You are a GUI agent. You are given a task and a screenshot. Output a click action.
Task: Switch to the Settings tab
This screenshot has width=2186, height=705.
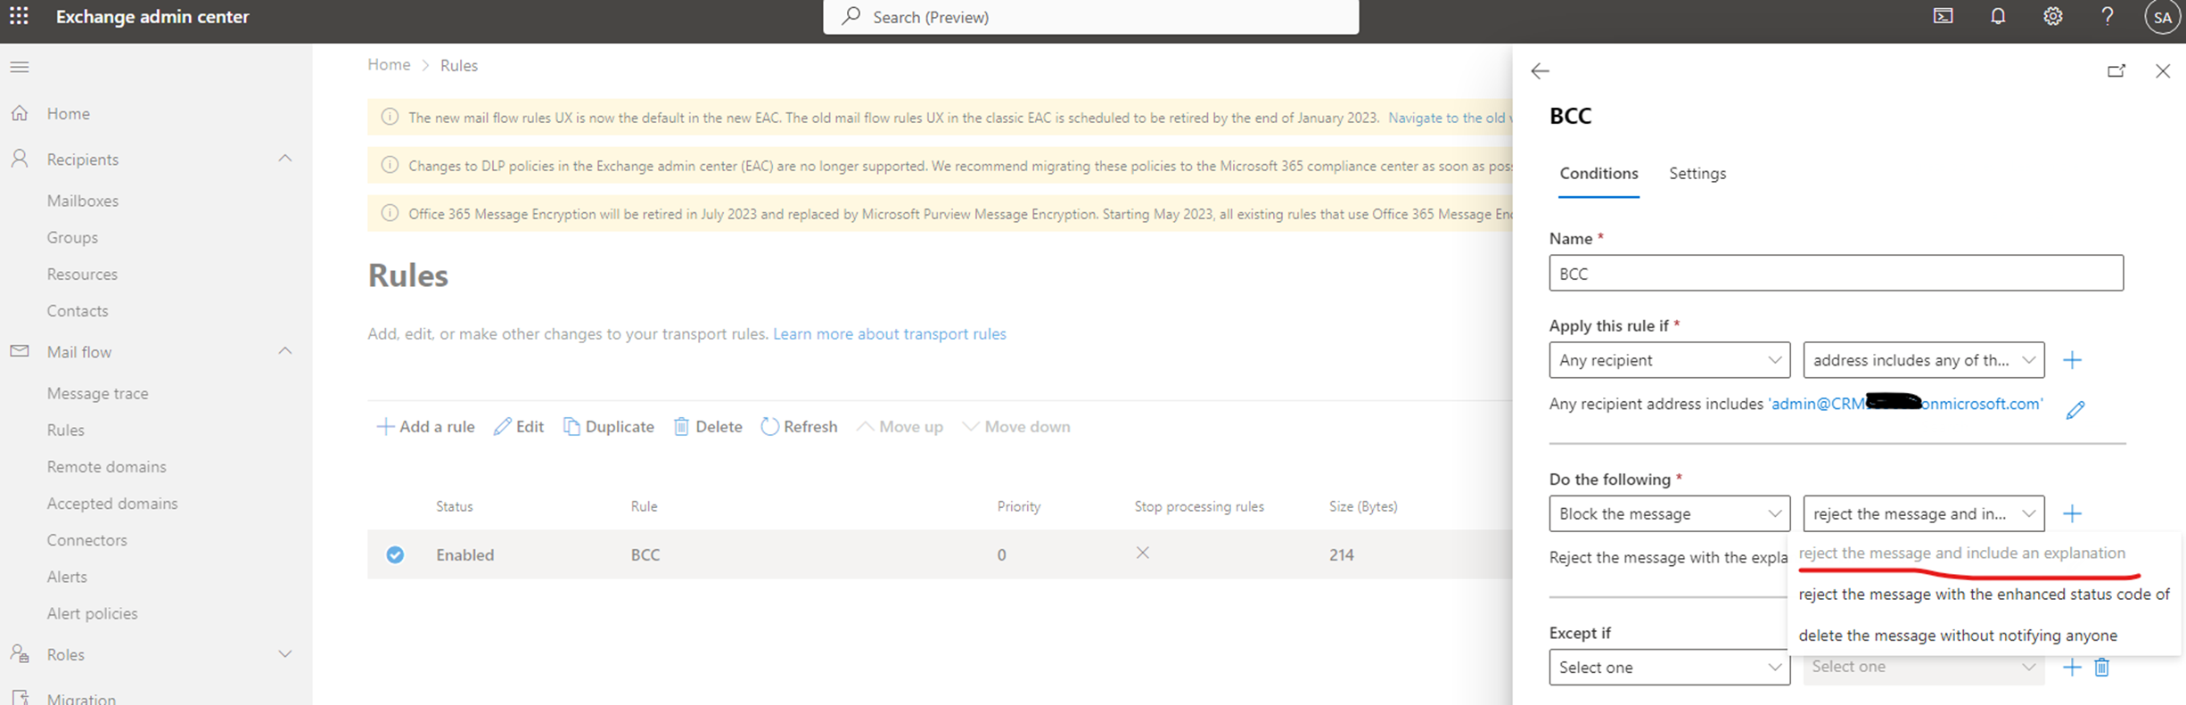coord(1697,173)
